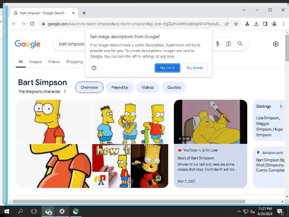Go back to the previous page
Screen dimensions: 289x217
pyautogui.click(x=14, y=24)
